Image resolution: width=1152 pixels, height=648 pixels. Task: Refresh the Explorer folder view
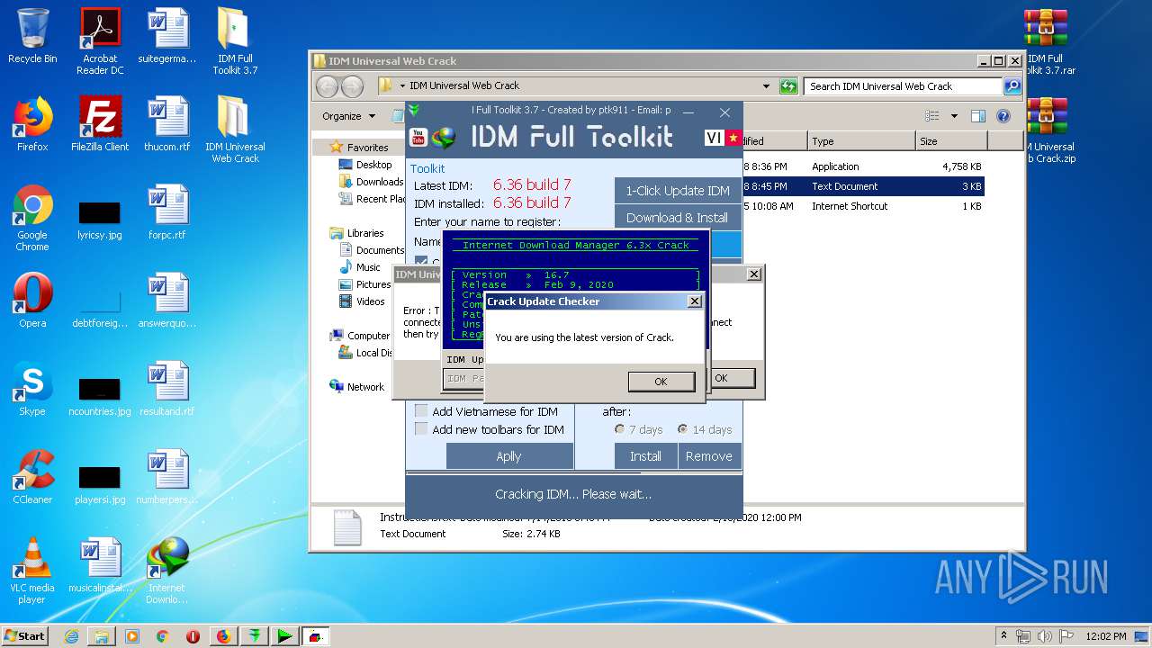tap(788, 86)
